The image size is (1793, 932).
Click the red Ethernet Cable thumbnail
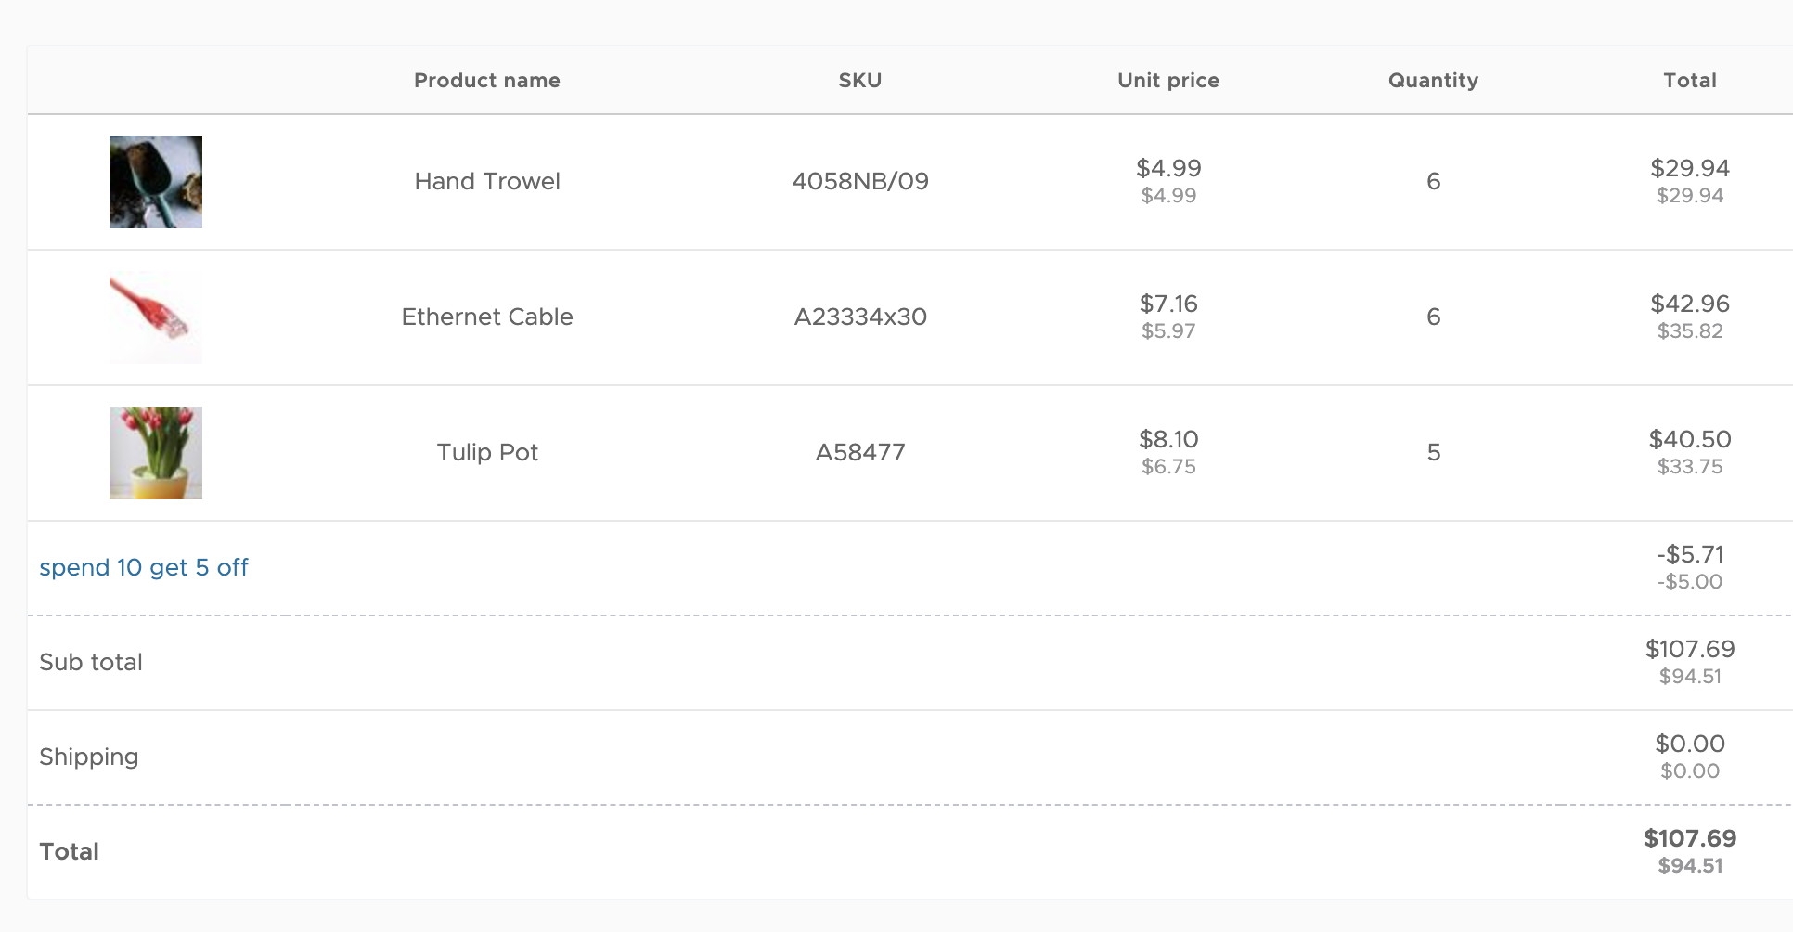(156, 317)
